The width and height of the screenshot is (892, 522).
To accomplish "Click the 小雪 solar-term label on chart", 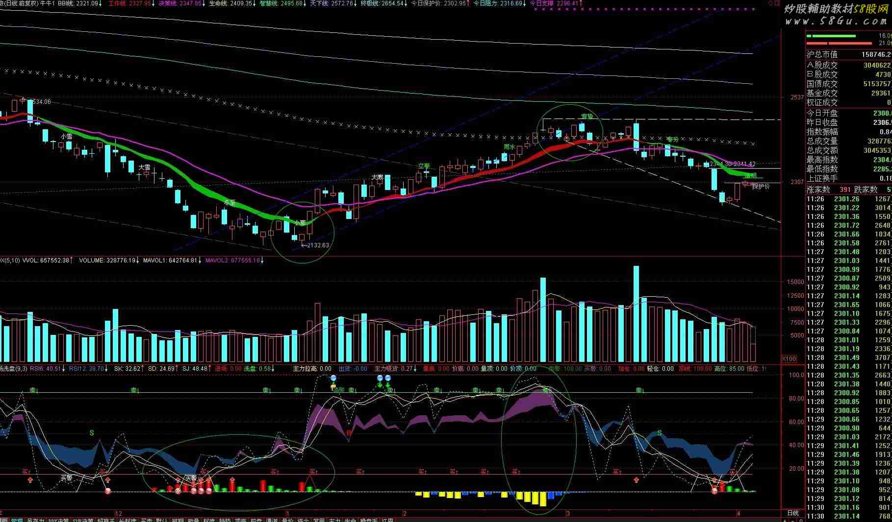I will point(66,137).
